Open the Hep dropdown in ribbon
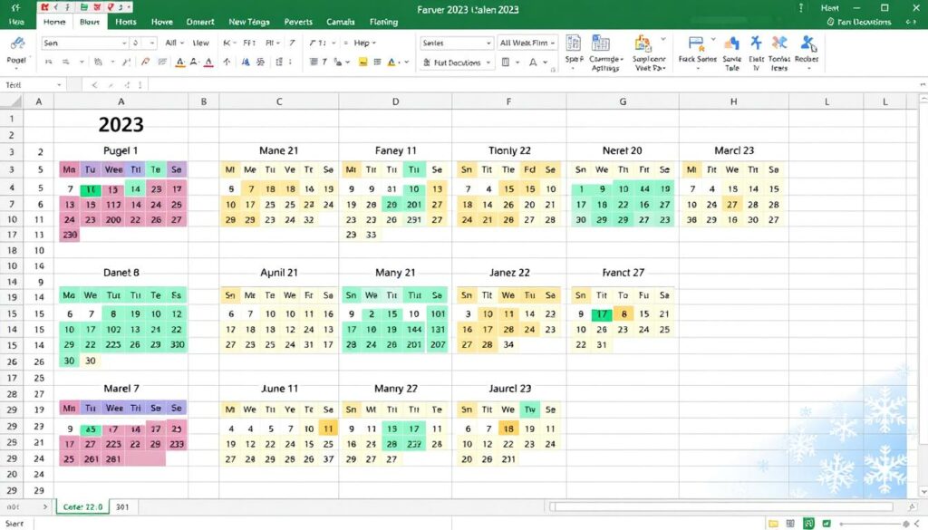This screenshot has height=530, width=928. point(364,43)
